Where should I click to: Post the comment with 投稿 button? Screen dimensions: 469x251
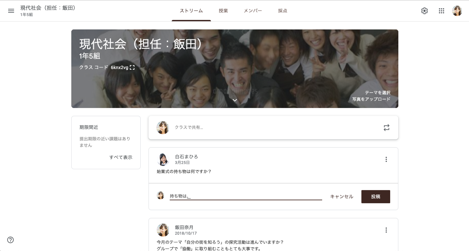(x=376, y=197)
